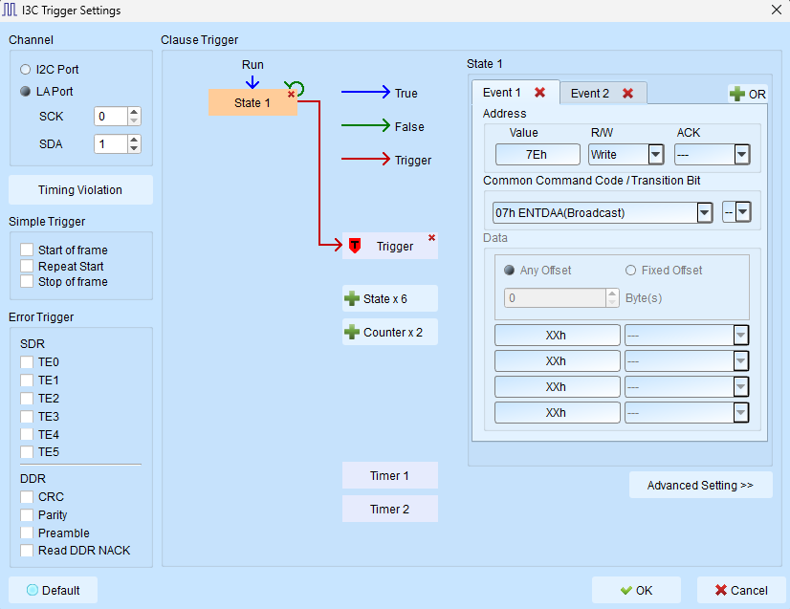Close Event 2 tab with red X
The width and height of the screenshot is (790, 609).
tap(627, 93)
